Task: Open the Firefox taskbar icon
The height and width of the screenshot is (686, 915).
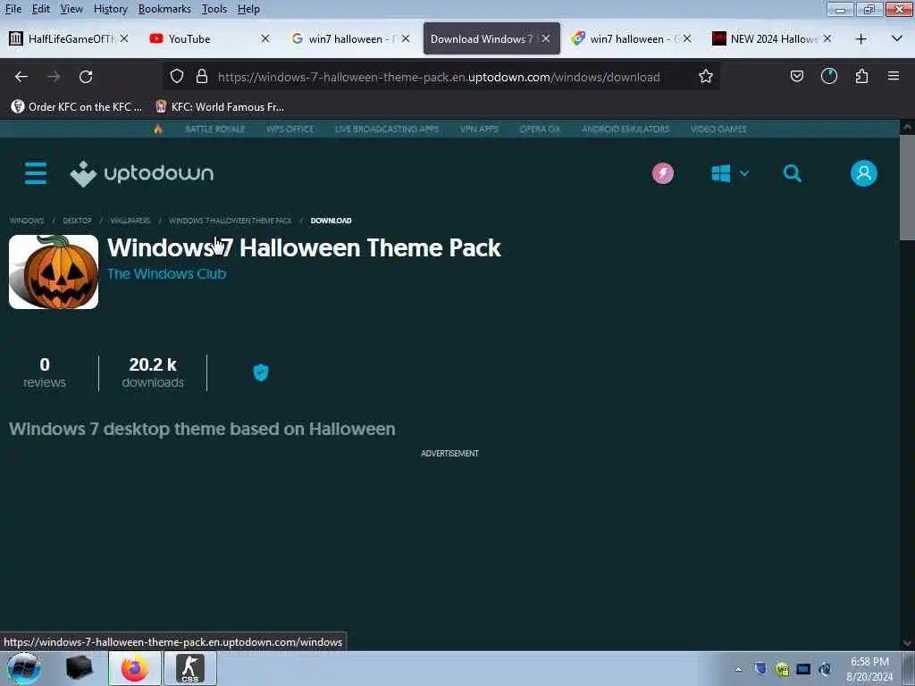Action: [x=135, y=668]
